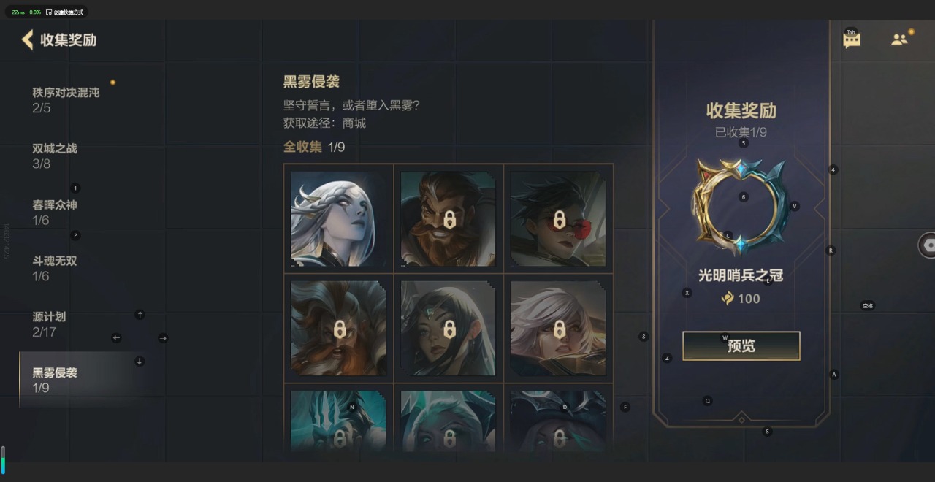Open the chat bubble icon at top right

[852, 40]
